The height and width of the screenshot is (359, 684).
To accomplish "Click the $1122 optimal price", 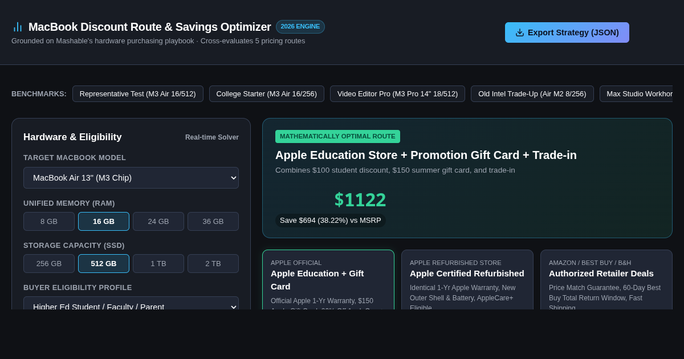I will [x=360, y=200].
